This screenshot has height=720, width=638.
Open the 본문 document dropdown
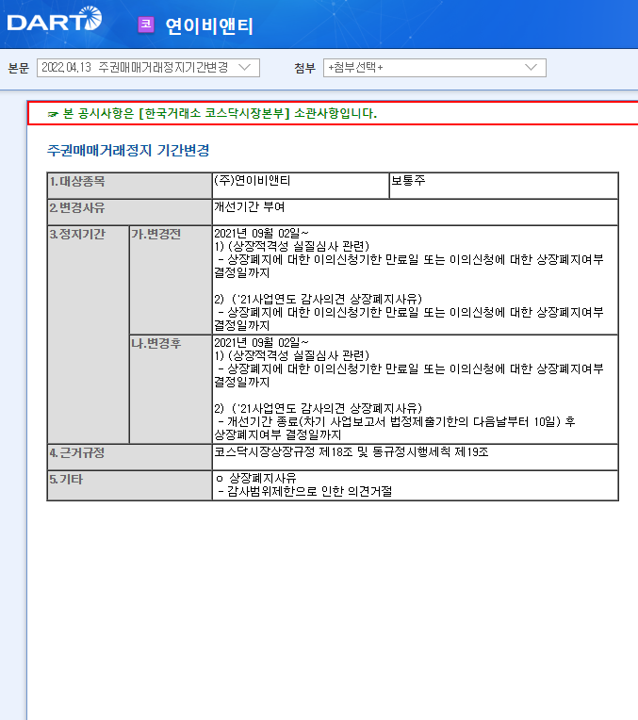pyautogui.click(x=148, y=68)
